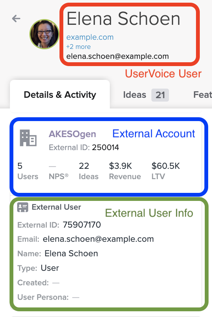Click the 5 Users stat
This screenshot has width=212, height=317.
pyautogui.click(x=28, y=171)
